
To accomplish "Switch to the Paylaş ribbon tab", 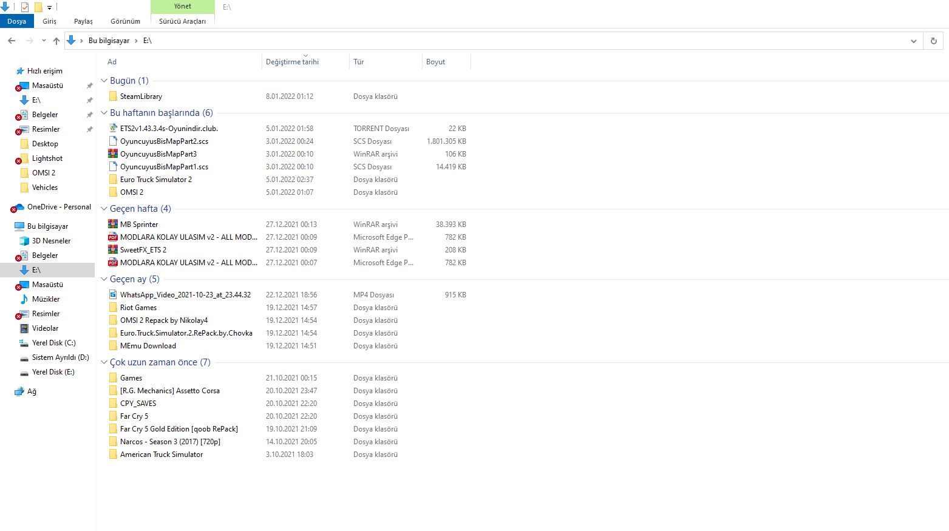I will tap(84, 21).
